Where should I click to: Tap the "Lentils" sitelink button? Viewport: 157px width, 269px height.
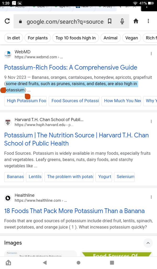[35, 177]
